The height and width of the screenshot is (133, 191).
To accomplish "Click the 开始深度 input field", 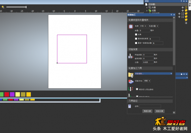I will click(x=148, y=55).
